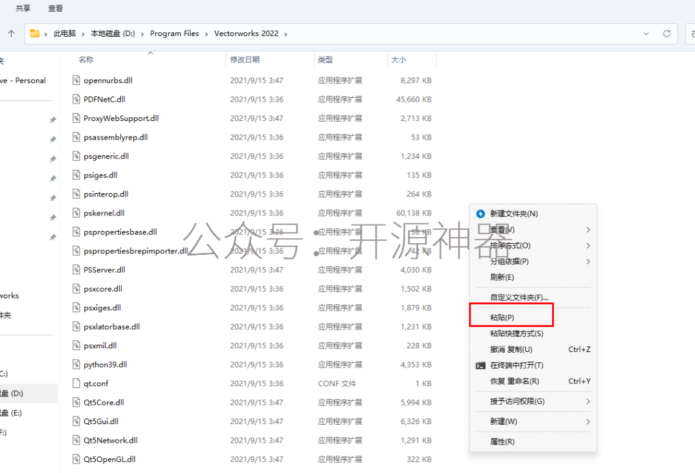Open the 新建(W) submenu arrow
This screenshot has width=695, height=473.
click(x=588, y=422)
